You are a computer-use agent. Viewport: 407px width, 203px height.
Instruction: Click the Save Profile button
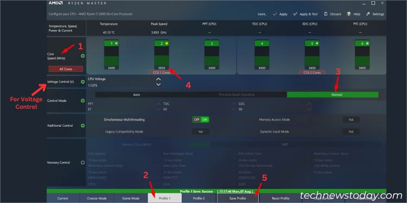pyautogui.click(x=238, y=198)
